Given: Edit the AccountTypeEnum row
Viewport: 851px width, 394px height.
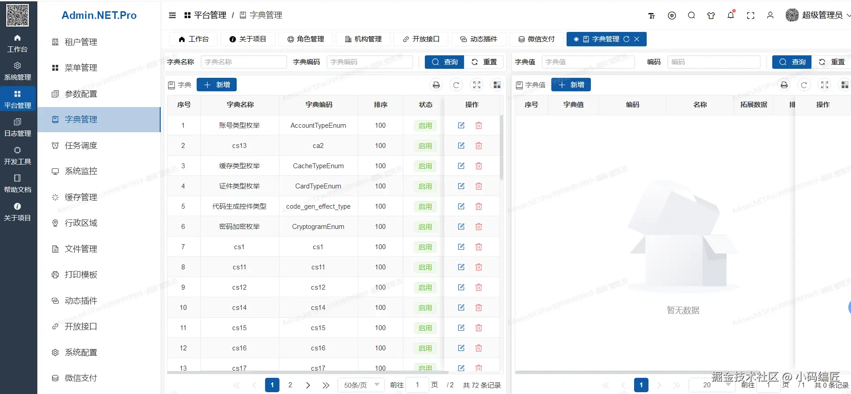Looking at the screenshot, I should (461, 125).
